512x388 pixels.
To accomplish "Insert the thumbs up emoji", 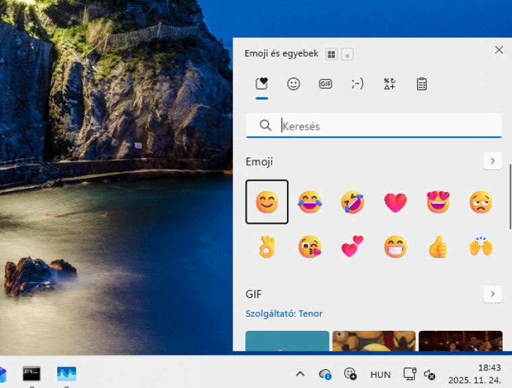I will [x=438, y=247].
